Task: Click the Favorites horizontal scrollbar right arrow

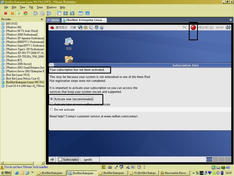Action: point(43,163)
